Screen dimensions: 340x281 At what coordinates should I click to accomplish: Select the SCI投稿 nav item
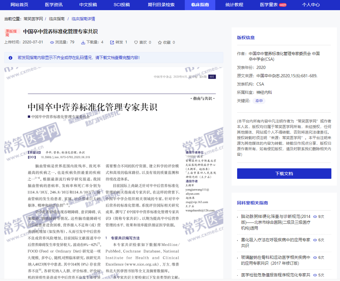pyautogui.click(x=122, y=5)
